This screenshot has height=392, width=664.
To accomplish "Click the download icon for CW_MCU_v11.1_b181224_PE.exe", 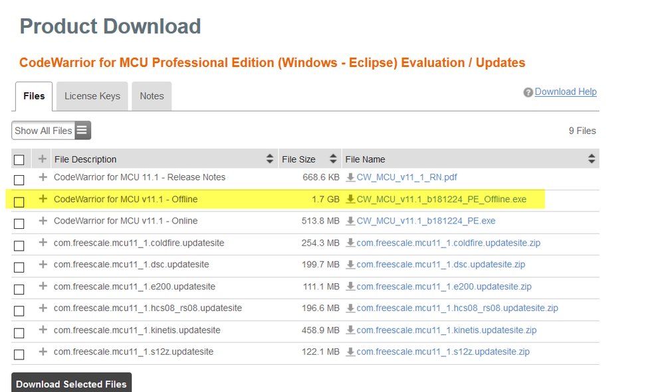I will (350, 221).
